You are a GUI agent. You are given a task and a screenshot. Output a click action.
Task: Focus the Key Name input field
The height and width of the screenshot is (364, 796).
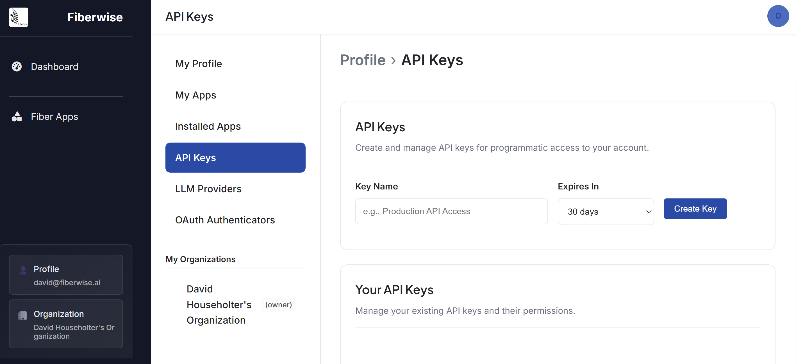tap(451, 212)
